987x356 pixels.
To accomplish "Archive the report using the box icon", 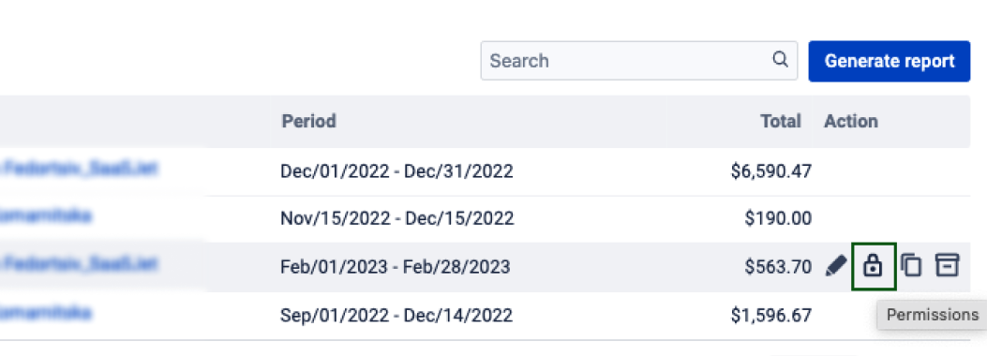I will [948, 265].
